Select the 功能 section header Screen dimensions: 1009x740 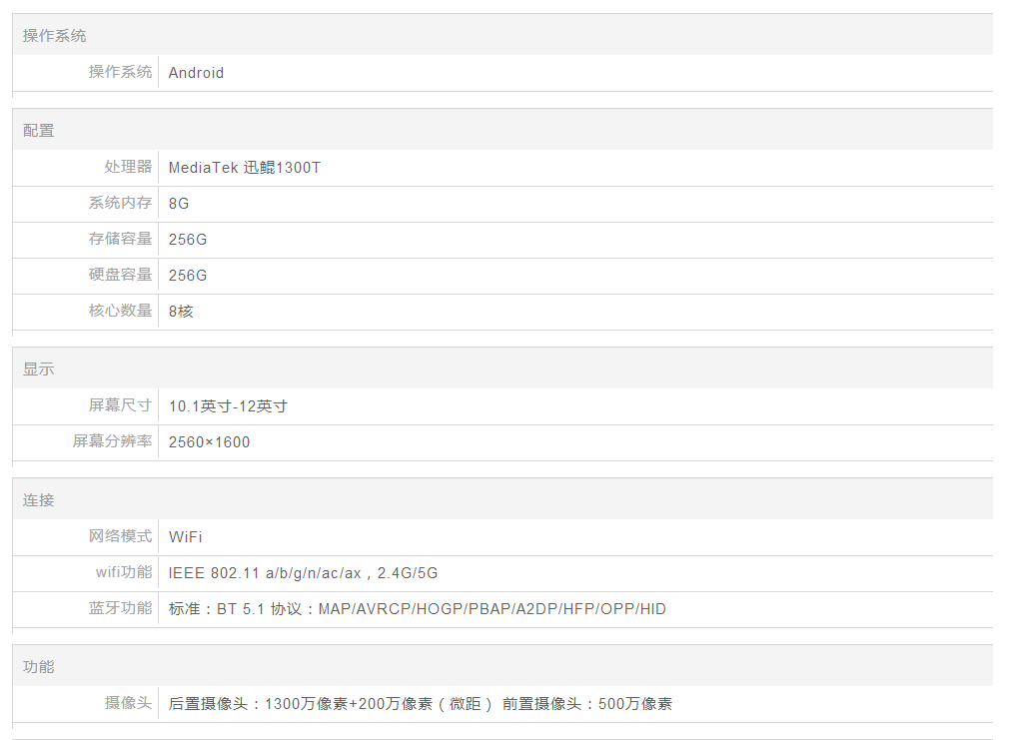point(39,667)
